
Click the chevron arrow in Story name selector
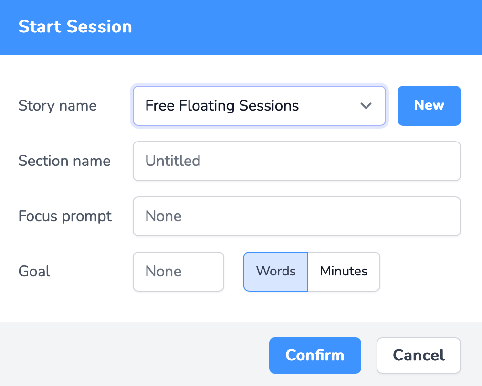pyautogui.click(x=366, y=106)
